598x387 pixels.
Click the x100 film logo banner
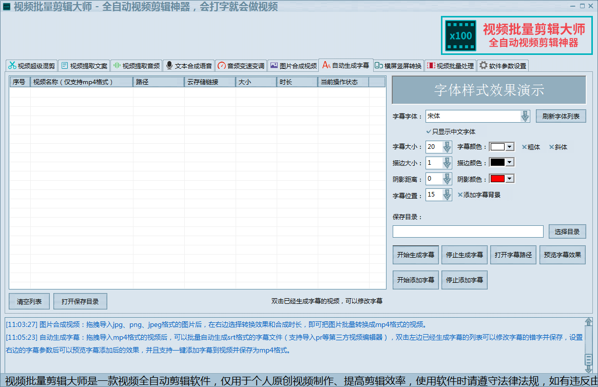tap(517, 36)
